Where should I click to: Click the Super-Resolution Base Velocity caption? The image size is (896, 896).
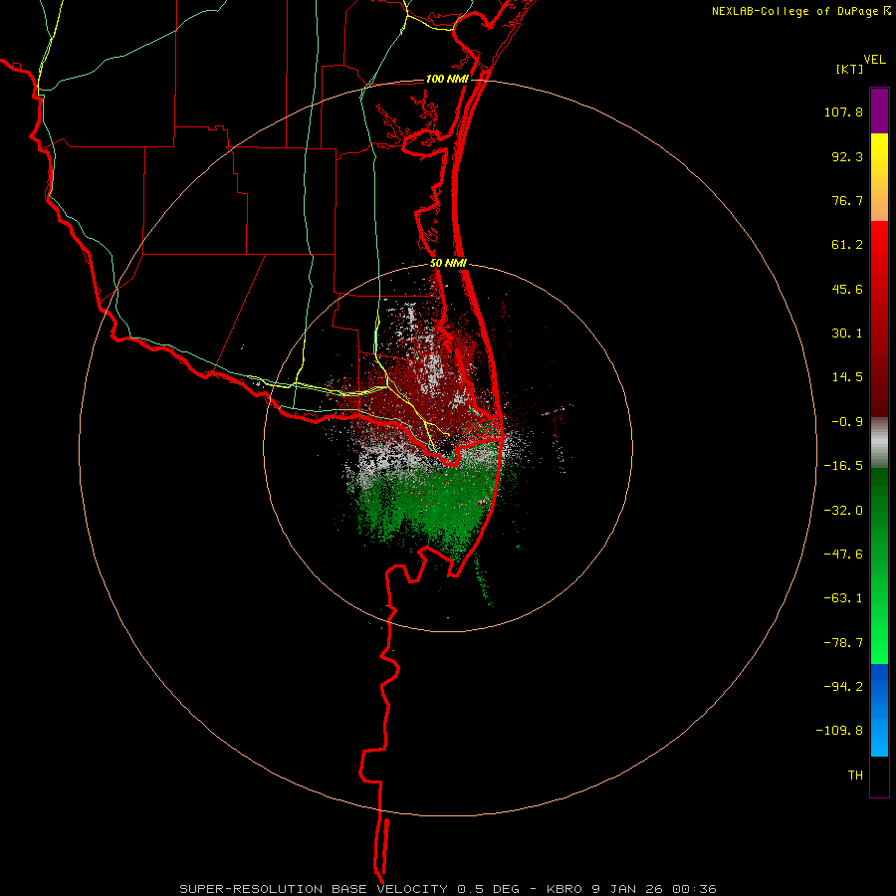[x=447, y=889]
